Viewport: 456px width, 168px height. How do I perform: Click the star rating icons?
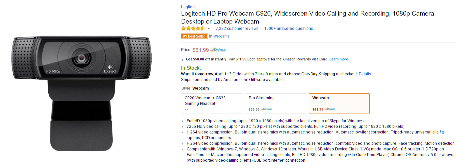193,29
